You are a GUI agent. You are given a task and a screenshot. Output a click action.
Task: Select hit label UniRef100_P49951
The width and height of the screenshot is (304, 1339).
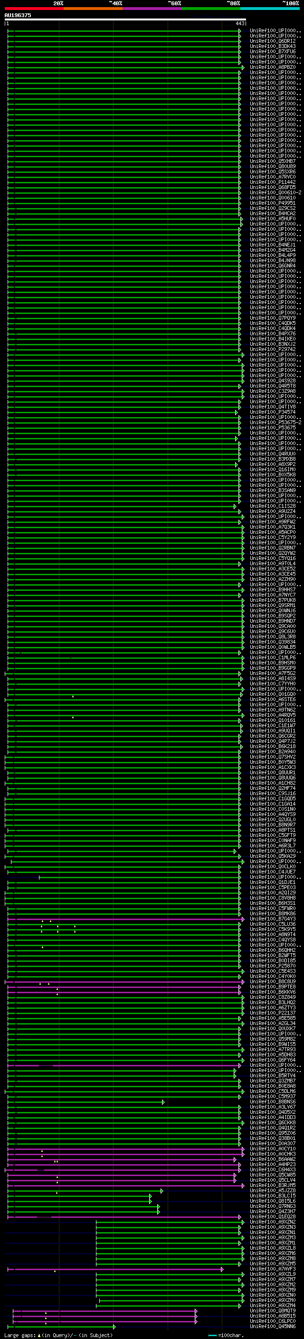[x=273, y=203]
